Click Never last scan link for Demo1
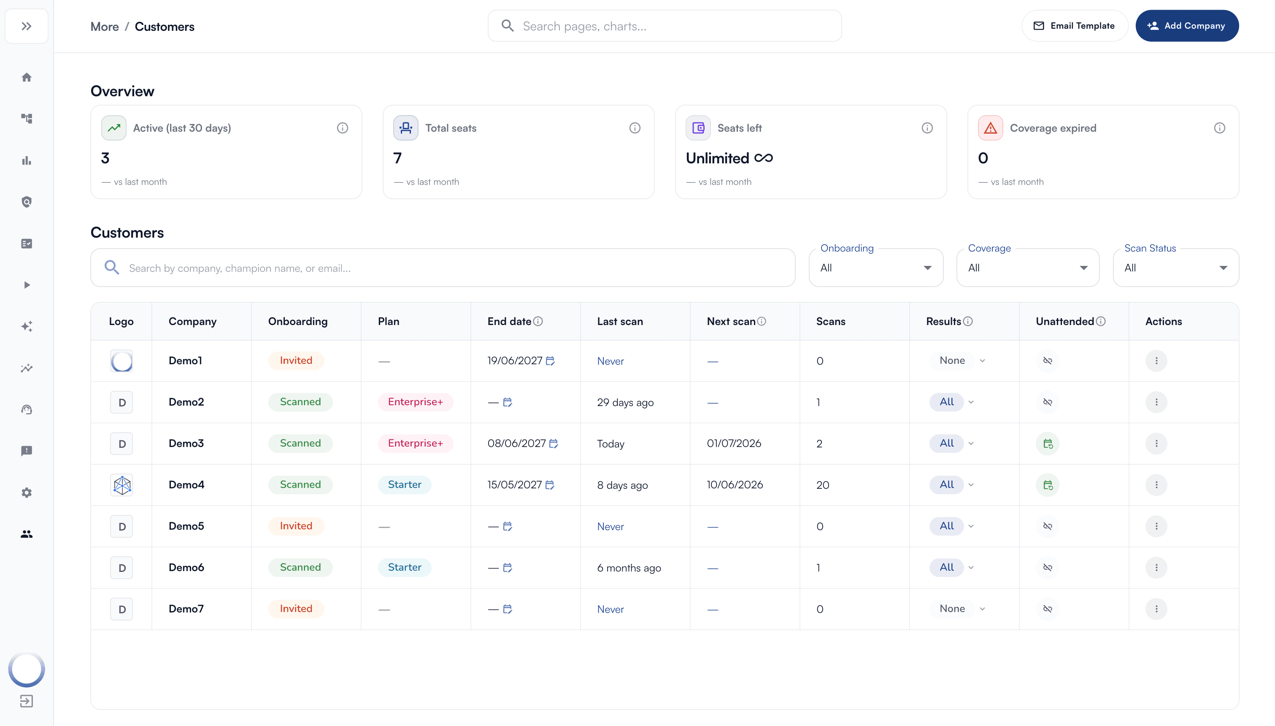 tap(610, 361)
